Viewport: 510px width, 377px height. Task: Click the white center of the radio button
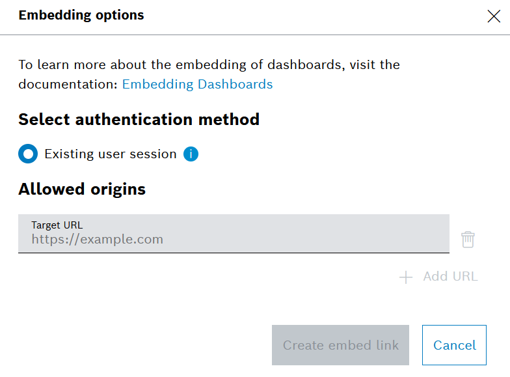[28, 154]
